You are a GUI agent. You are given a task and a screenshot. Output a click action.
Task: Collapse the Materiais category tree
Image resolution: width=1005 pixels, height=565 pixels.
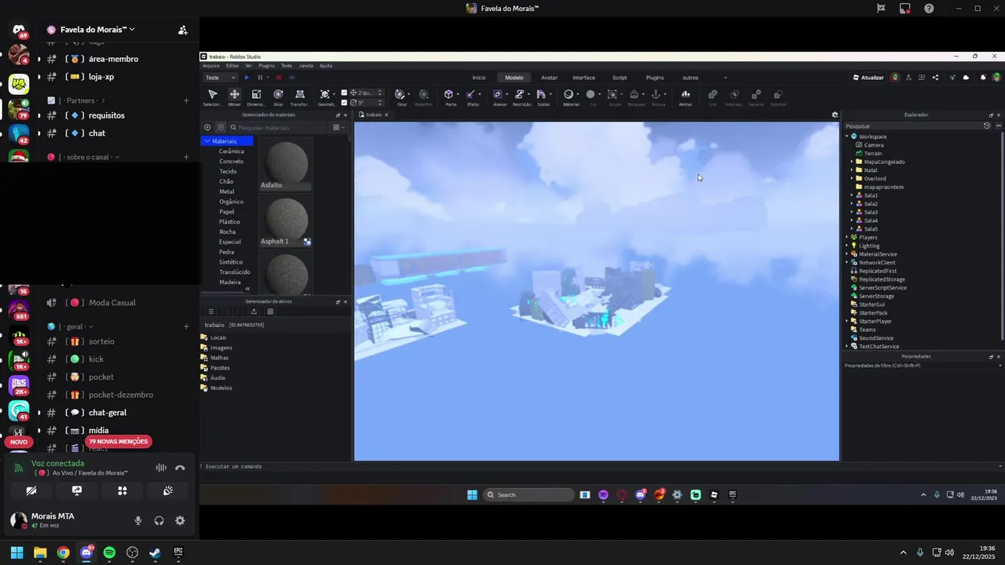207,141
